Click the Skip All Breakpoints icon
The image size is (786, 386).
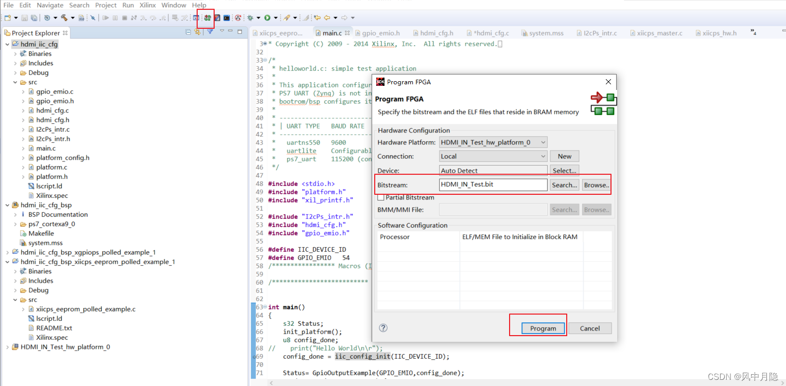pos(93,17)
